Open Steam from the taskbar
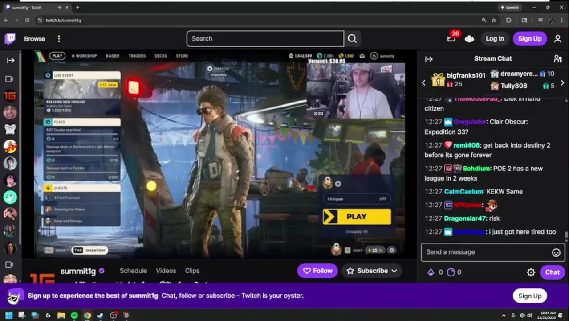Screen dimensions: 569x321 tap(100, 316)
